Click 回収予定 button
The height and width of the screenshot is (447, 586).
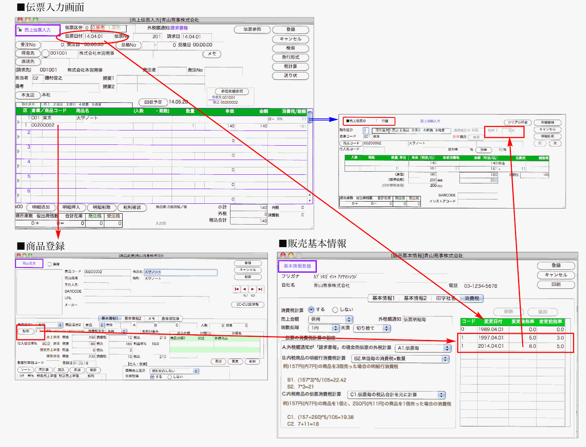(153, 102)
